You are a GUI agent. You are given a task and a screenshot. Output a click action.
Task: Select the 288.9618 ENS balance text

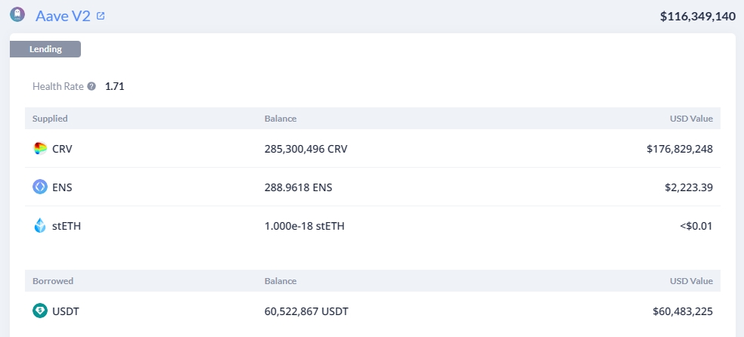[299, 187]
